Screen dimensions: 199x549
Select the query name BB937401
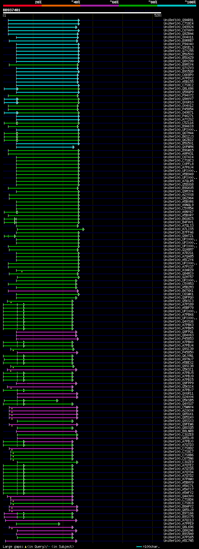coord(12,10)
